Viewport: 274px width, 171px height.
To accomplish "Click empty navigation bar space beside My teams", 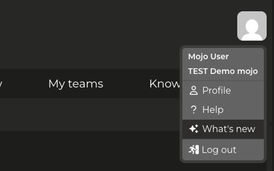I will pos(126,84).
